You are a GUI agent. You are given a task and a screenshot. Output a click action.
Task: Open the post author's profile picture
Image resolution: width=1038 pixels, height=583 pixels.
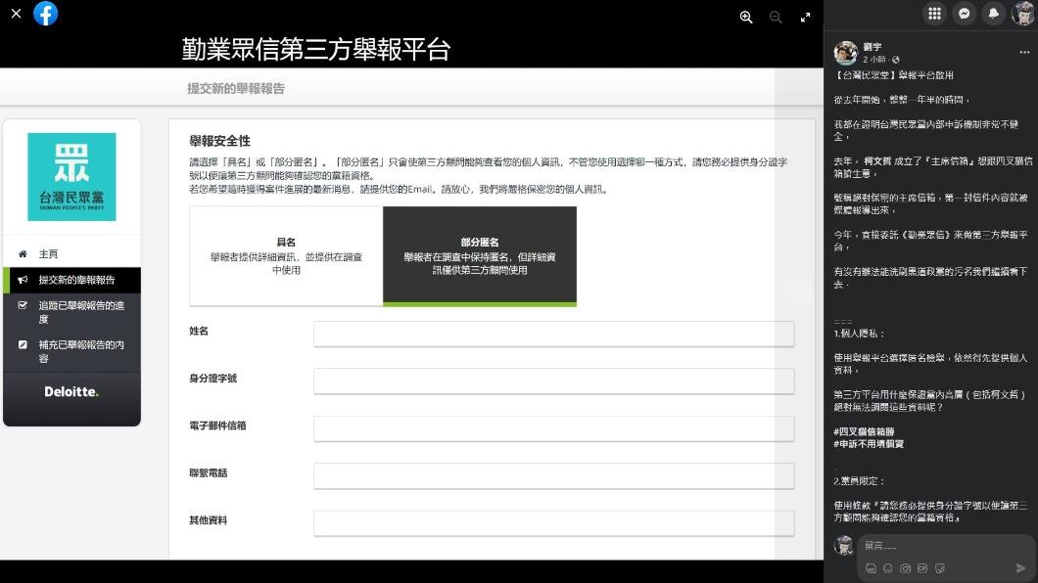(845, 53)
